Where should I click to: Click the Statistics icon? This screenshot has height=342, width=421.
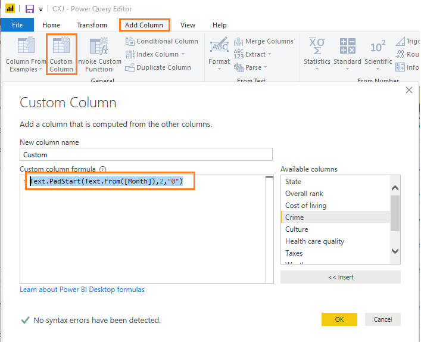pos(317,46)
